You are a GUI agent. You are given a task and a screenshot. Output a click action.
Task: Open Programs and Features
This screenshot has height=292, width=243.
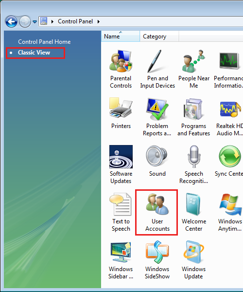pos(194,109)
